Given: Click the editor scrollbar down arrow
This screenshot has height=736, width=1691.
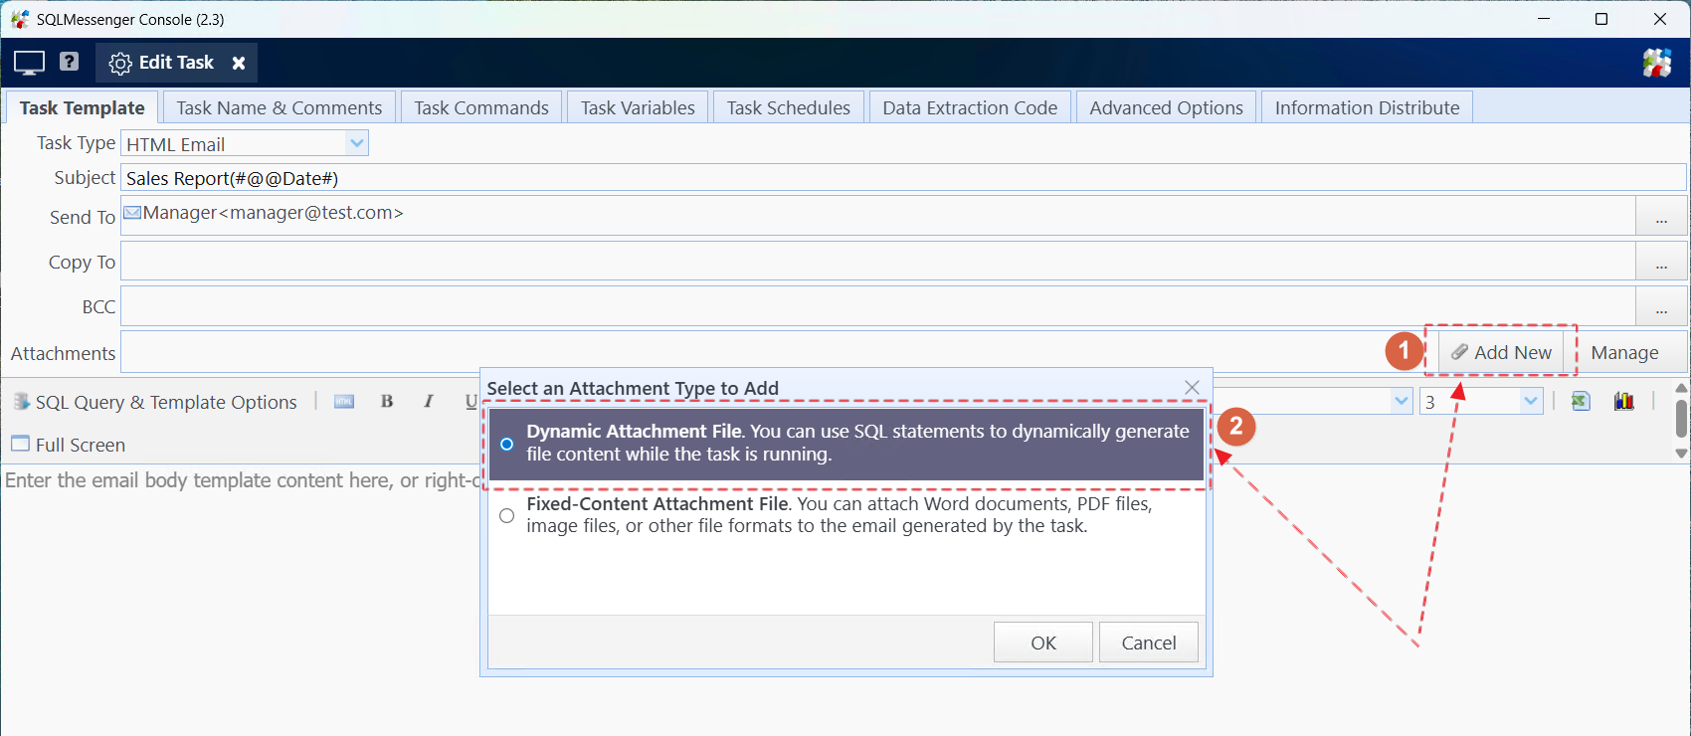Looking at the screenshot, I should (1681, 454).
